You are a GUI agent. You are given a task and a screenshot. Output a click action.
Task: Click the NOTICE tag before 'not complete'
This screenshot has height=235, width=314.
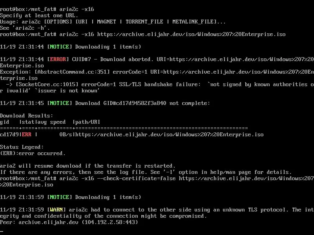tap(59, 103)
